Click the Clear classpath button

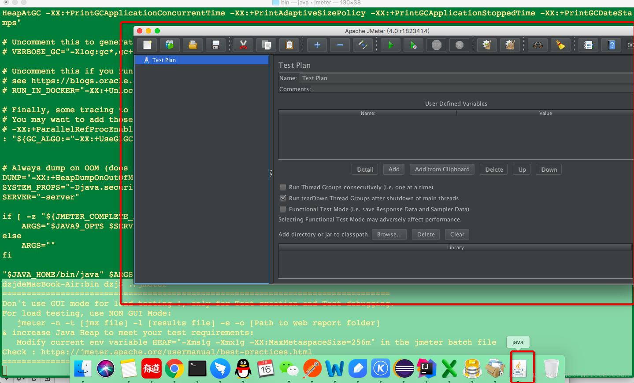pyautogui.click(x=457, y=235)
